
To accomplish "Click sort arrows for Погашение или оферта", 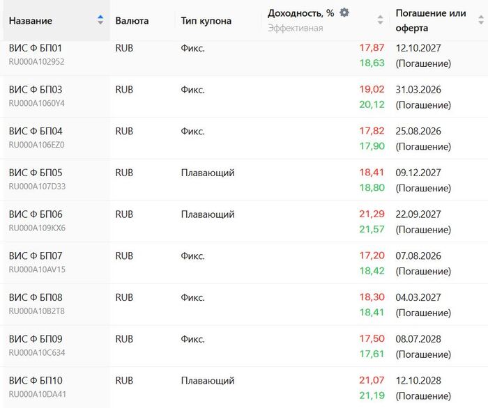I will [x=480, y=20].
